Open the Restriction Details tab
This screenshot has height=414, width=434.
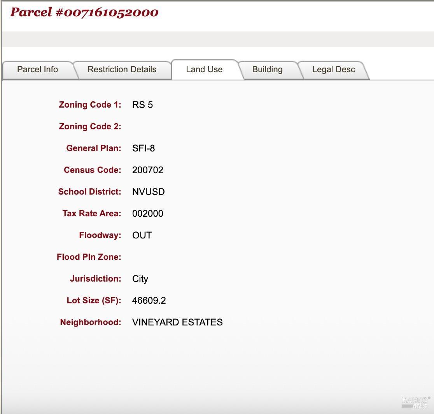pos(122,70)
